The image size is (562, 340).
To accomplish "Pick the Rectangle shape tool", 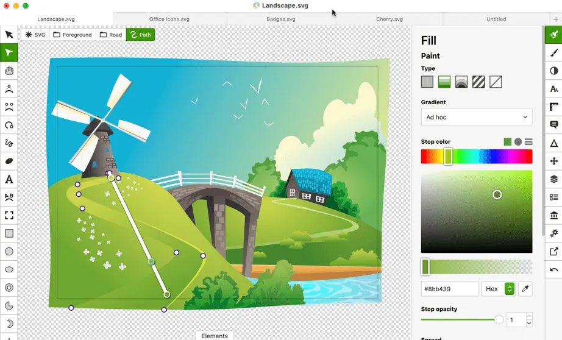I will click(x=9, y=233).
